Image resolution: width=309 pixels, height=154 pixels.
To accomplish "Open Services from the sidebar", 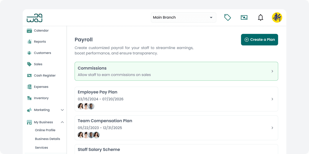I will [x=41, y=148].
